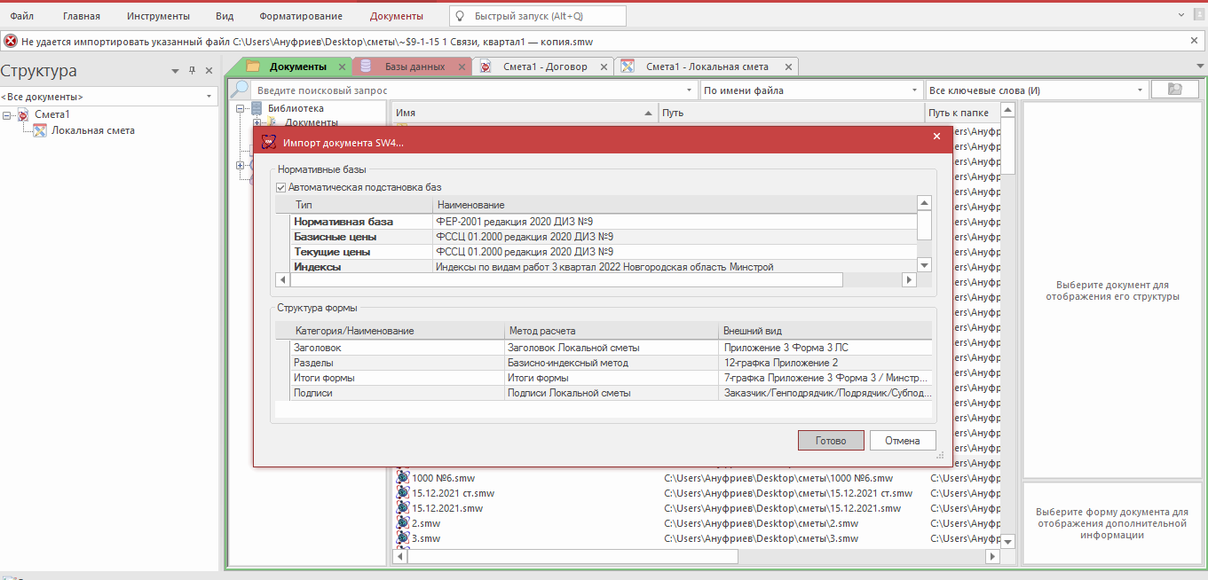Click the Смета1 document icon in Структура tree
This screenshot has height=580, width=1208.
[23, 114]
